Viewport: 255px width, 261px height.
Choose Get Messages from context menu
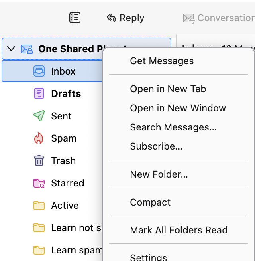point(162,61)
